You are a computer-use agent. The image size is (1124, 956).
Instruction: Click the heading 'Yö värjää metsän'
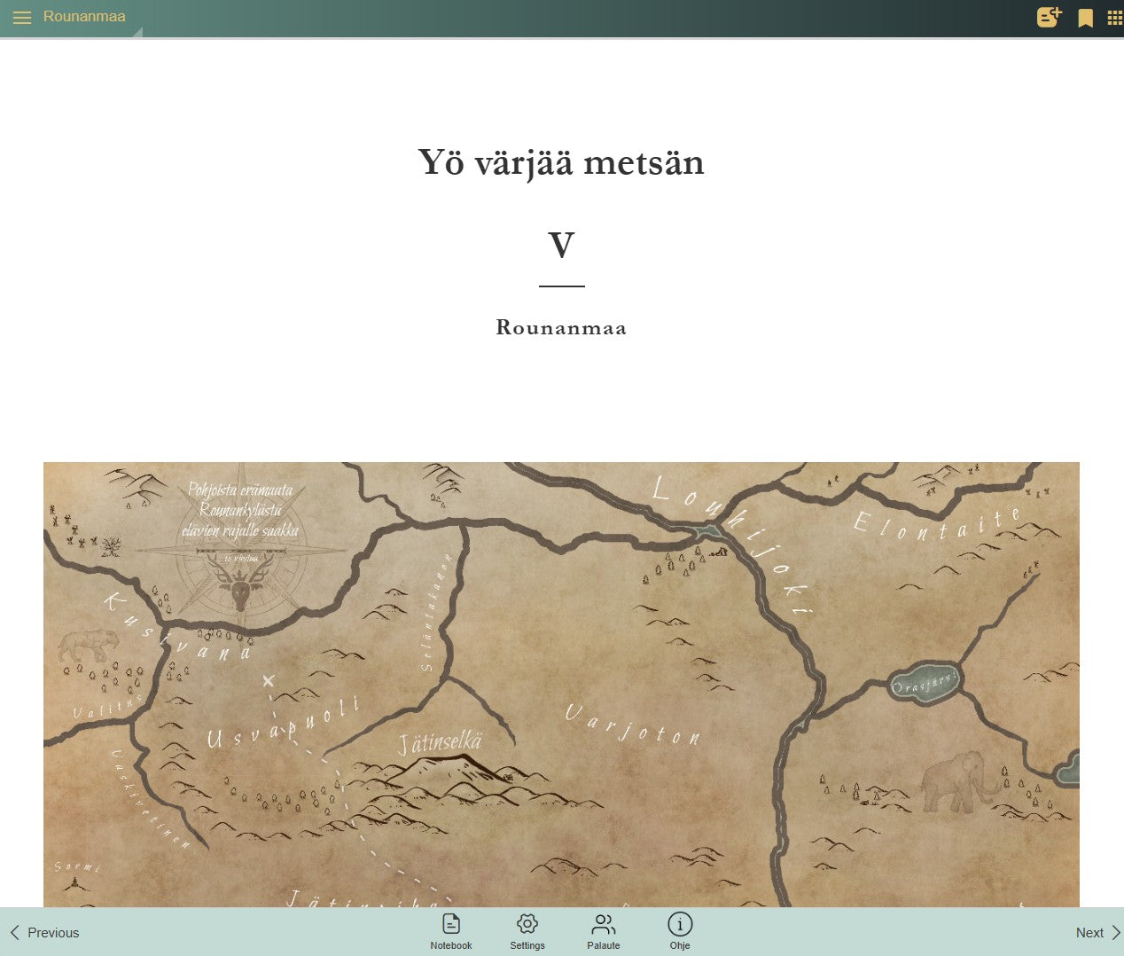[561, 162]
